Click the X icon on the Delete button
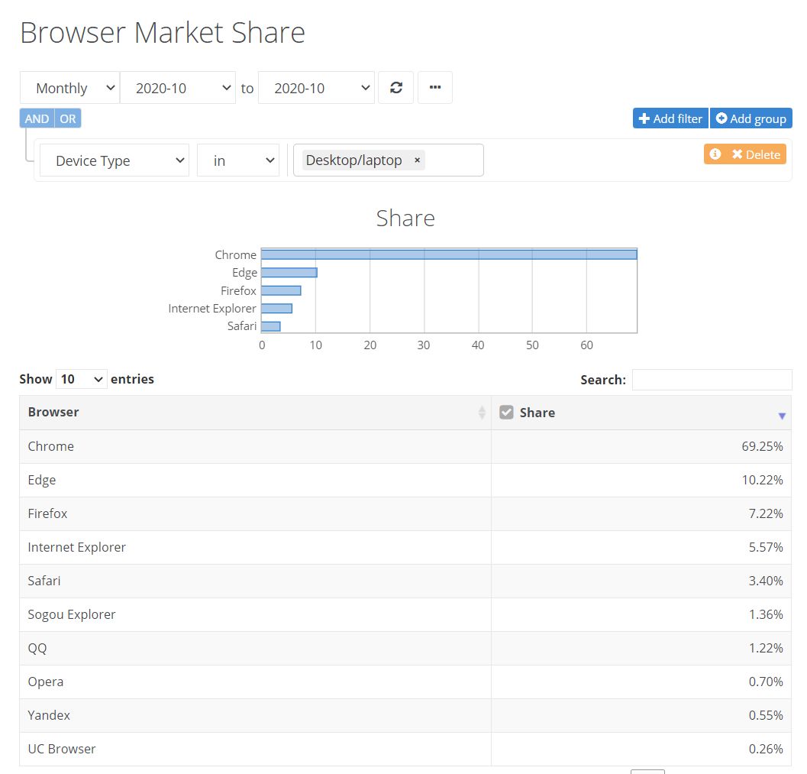807x774 pixels. coord(738,154)
